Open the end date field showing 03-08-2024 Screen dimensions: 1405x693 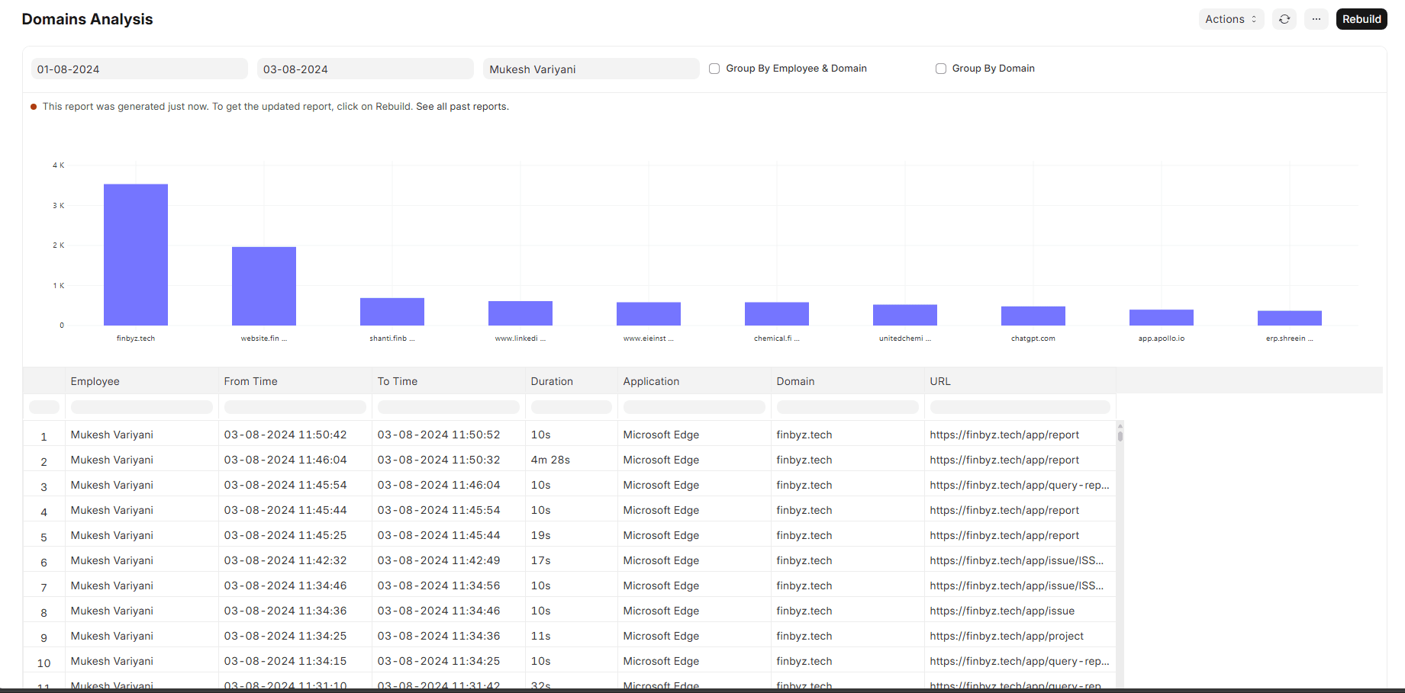coord(365,69)
